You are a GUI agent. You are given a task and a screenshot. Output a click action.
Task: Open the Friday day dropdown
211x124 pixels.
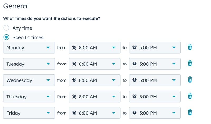click(x=29, y=113)
